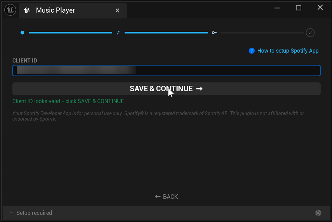Click the Spotify trademark disclaimer text
This screenshot has width=332, height=222.
[x=158, y=116]
